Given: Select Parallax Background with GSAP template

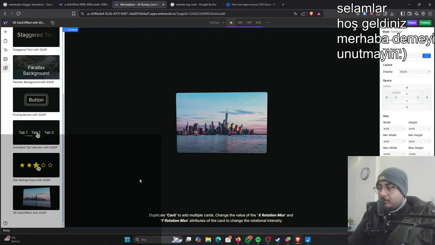Looking at the screenshot, I should (x=36, y=69).
